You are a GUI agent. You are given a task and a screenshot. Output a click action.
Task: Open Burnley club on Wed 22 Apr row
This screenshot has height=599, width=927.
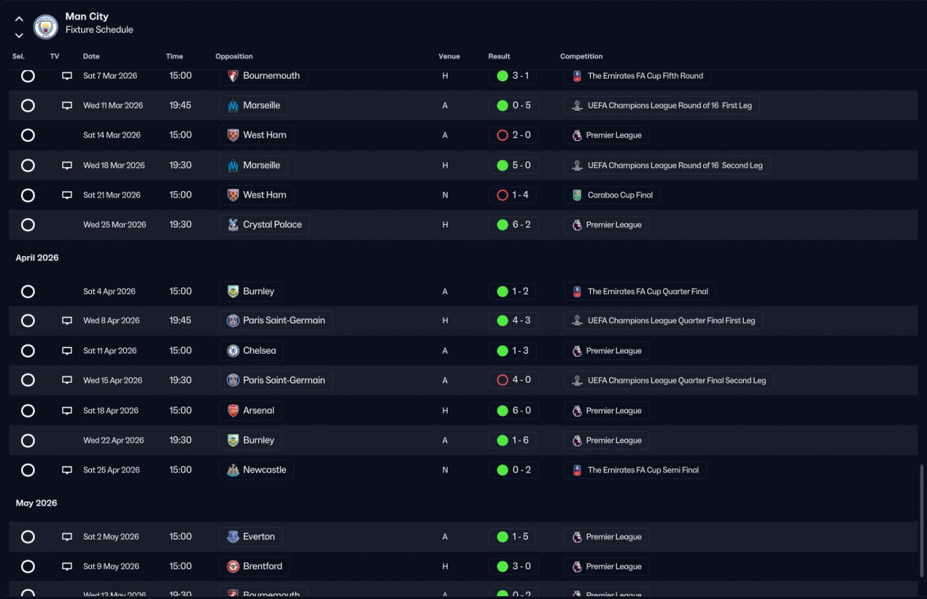tap(251, 441)
